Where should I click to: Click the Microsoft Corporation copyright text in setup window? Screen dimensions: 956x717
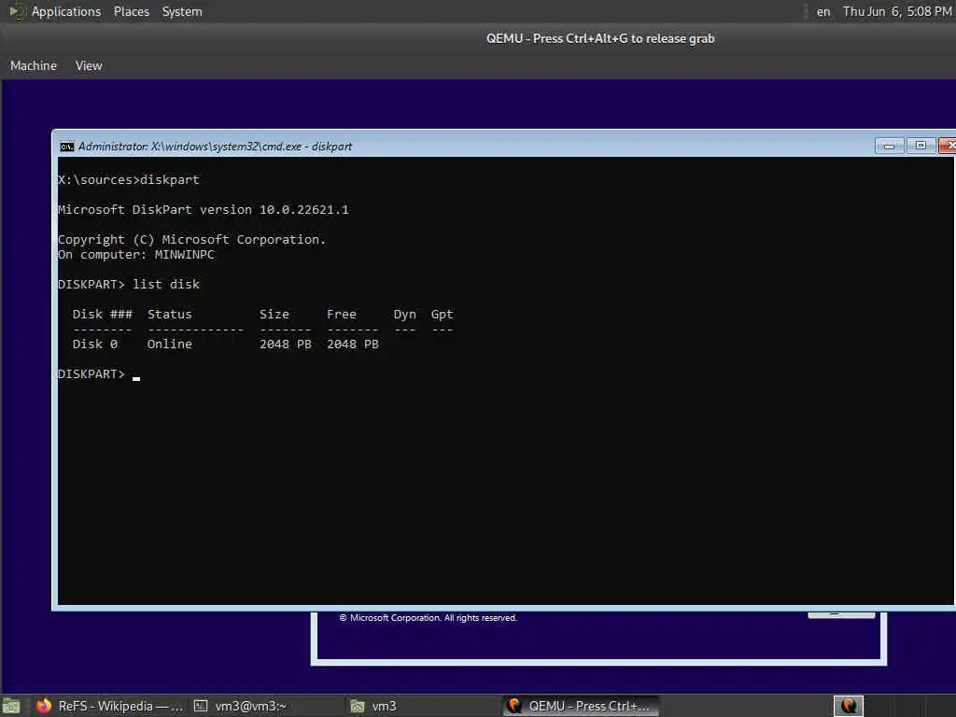click(428, 618)
